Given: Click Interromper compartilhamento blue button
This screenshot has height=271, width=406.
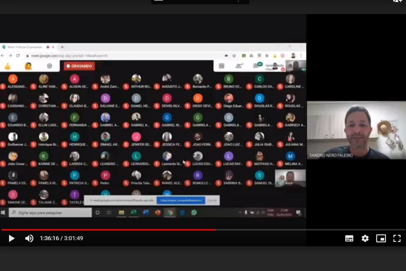Looking at the screenshot, I should coord(181,201).
